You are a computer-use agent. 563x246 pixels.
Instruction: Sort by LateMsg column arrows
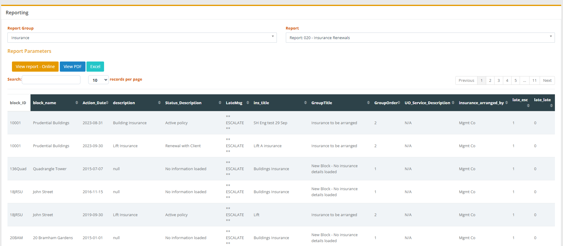tap(248, 103)
